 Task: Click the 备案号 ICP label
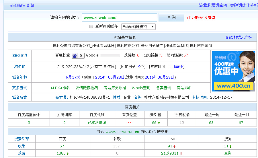(62, 97)
